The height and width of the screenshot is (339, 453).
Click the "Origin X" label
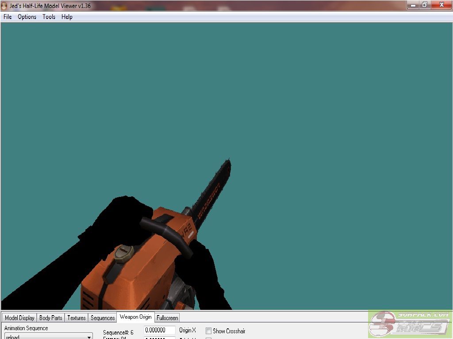click(x=188, y=330)
